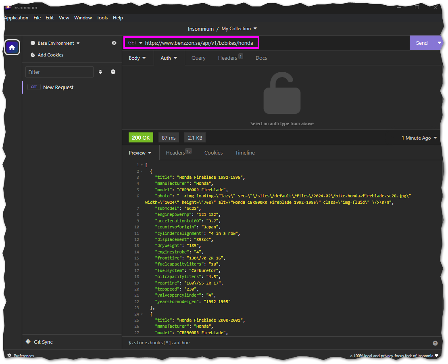Image resolution: width=448 pixels, height=364 pixels.
Task: Open the Preview mode dropdown
Action: [x=140, y=153]
